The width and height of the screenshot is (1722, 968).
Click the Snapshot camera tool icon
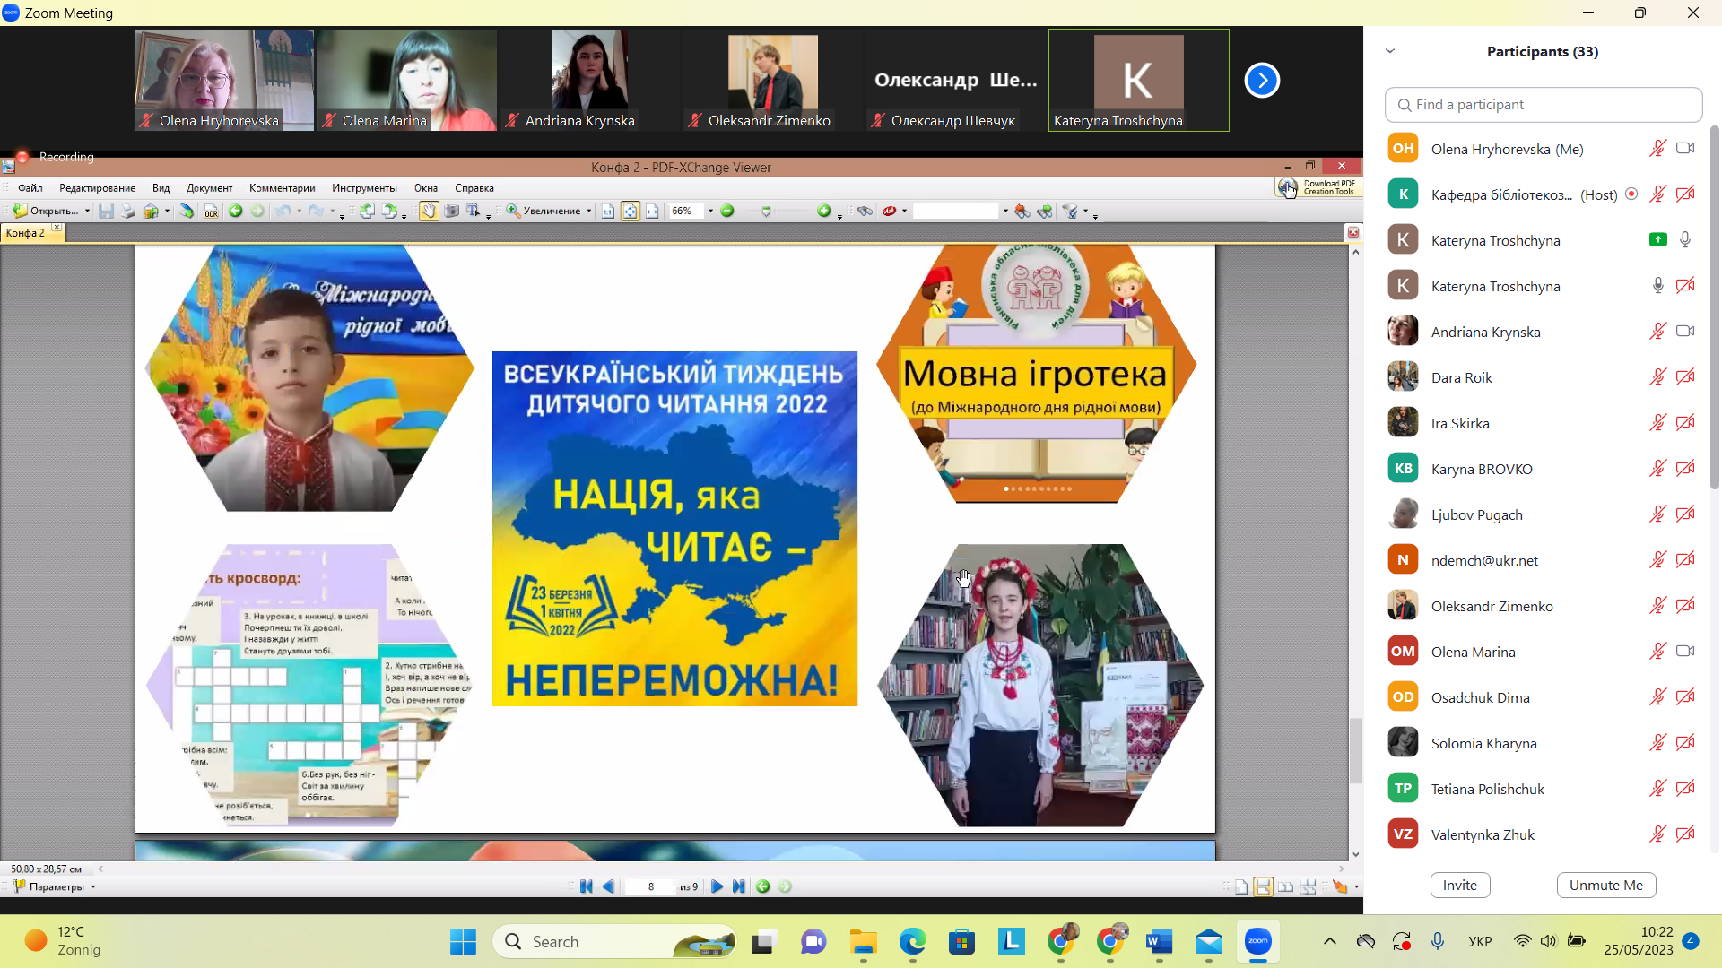(x=451, y=212)
